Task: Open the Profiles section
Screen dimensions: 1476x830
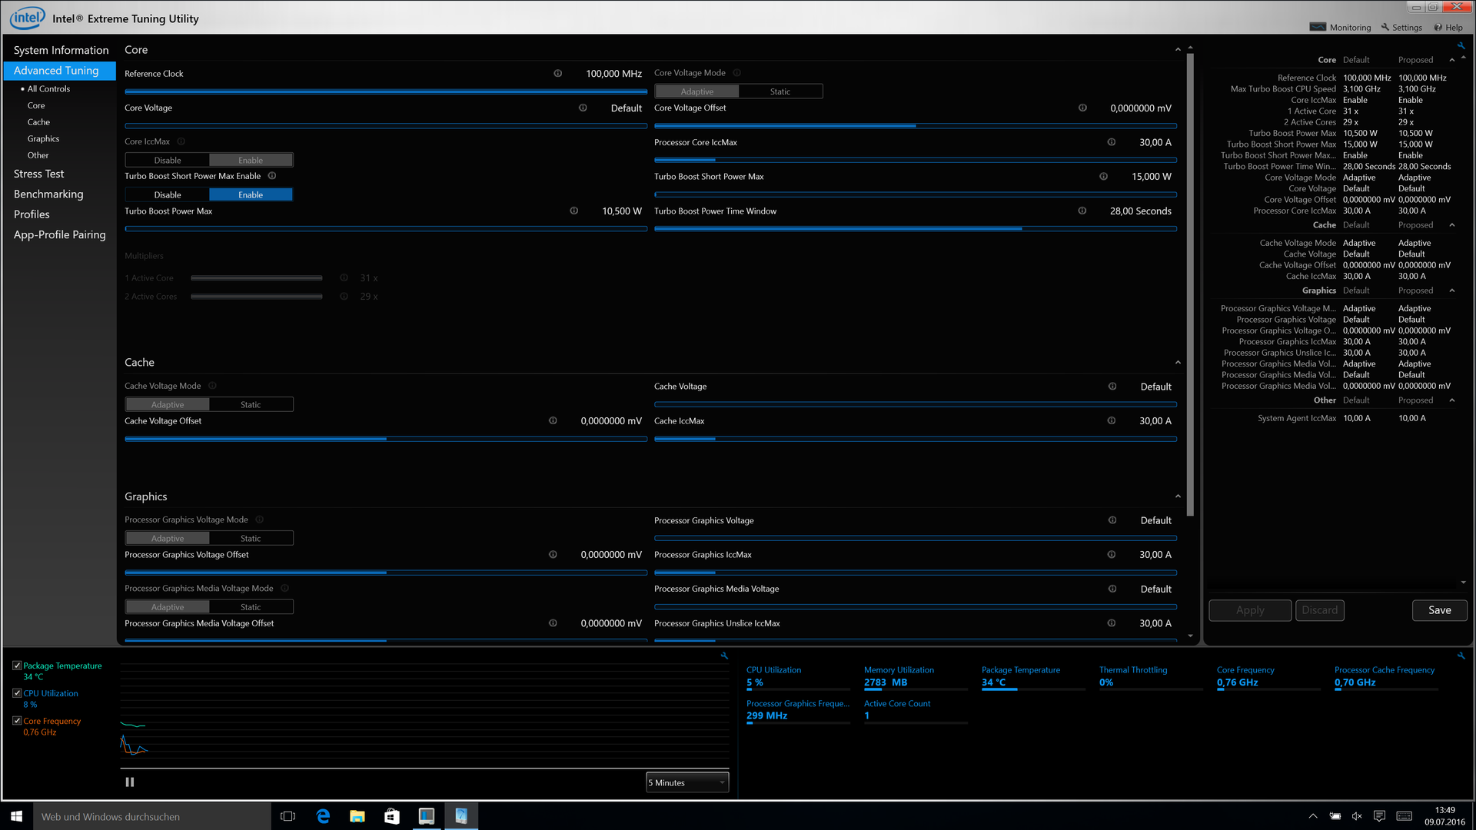Action: coord(32,214)
